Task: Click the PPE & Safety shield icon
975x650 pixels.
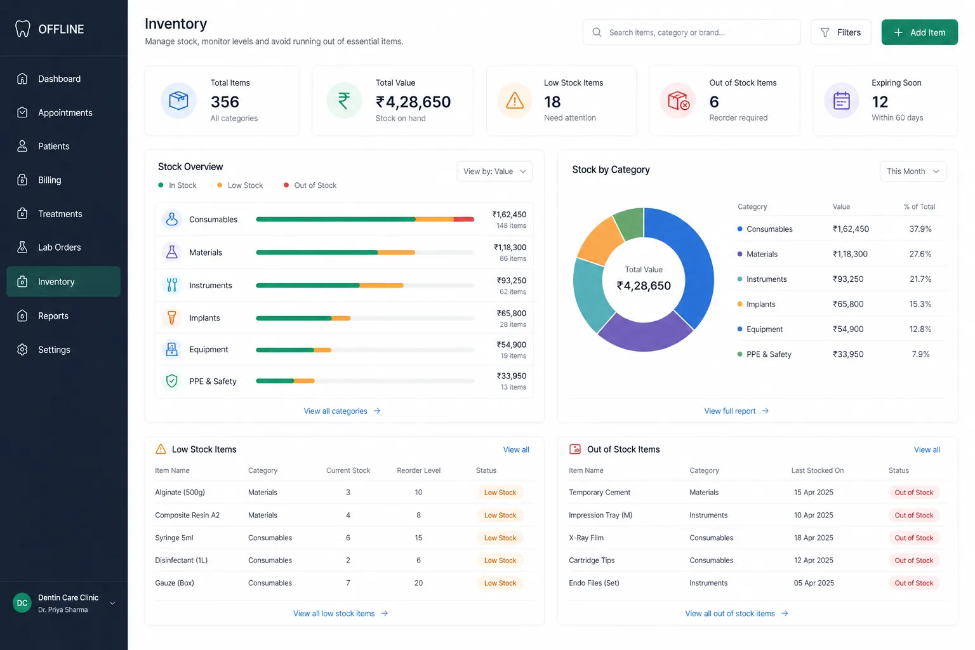Action: pos(171,381)
